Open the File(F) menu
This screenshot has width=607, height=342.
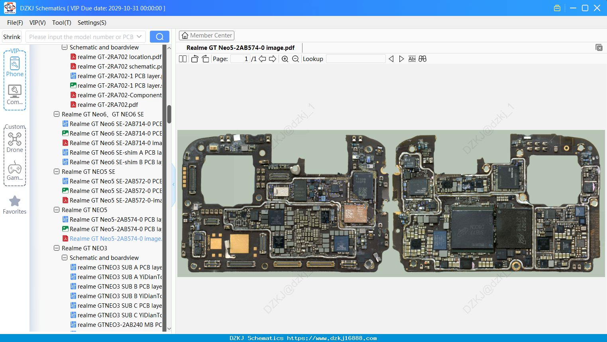15,23
